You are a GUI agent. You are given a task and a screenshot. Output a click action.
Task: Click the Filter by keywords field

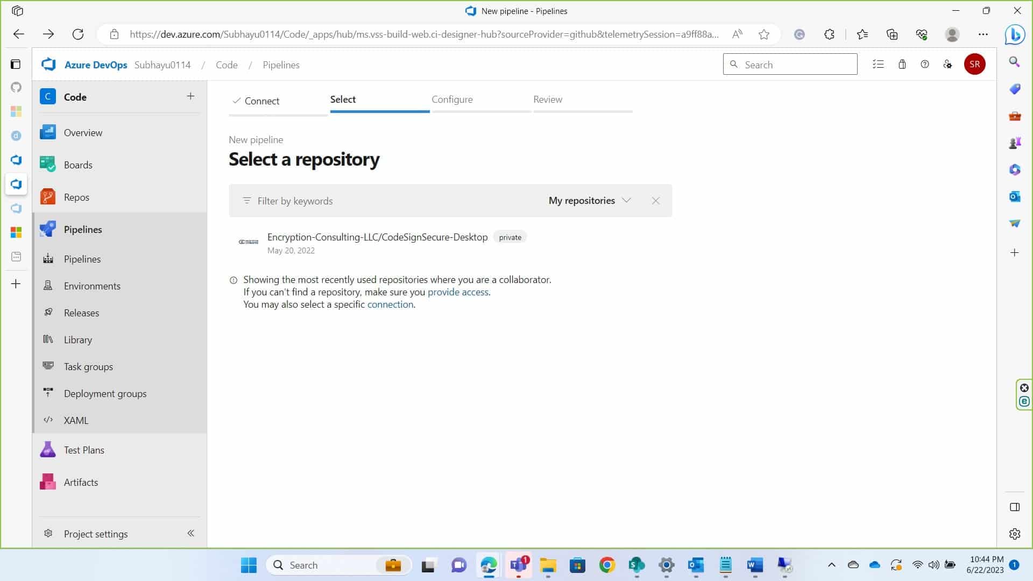click(377, 201)
